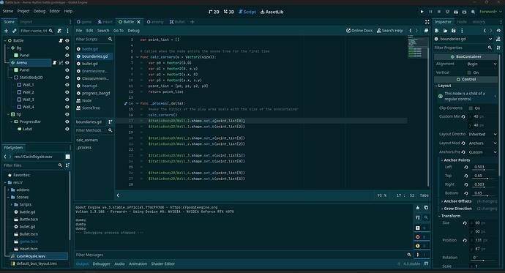Open the Layout Mode Anchors dropdown
The height and width of the screenshot is (273, 505).
(x=482, y=143)
